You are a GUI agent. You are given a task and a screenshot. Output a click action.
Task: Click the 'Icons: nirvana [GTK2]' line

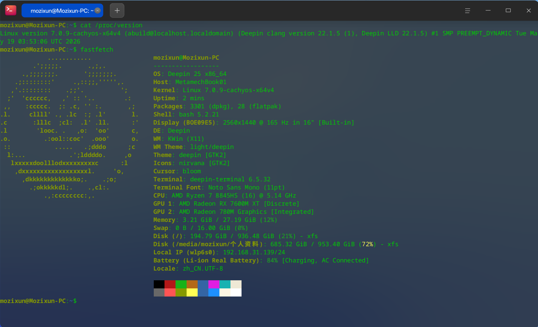coord(191,163)
